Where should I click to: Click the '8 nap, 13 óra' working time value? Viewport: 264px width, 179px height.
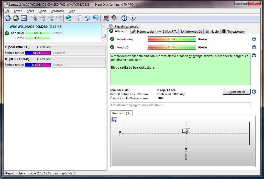(x=166, y=90)
